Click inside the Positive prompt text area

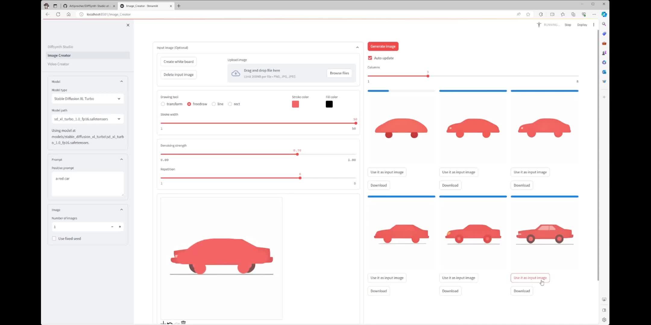click(x=87, y=184)
